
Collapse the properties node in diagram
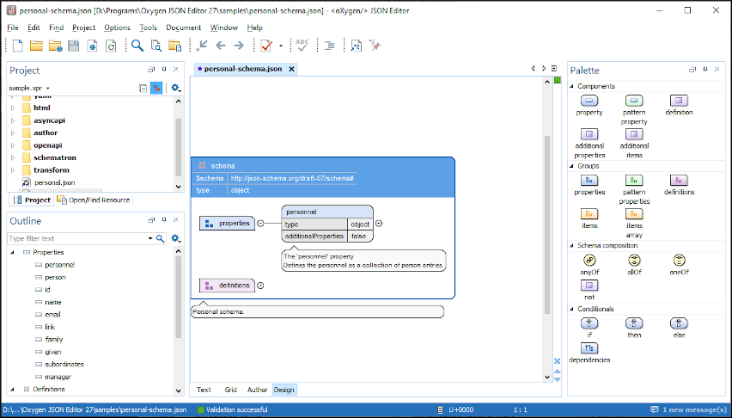tap(260, 224)
